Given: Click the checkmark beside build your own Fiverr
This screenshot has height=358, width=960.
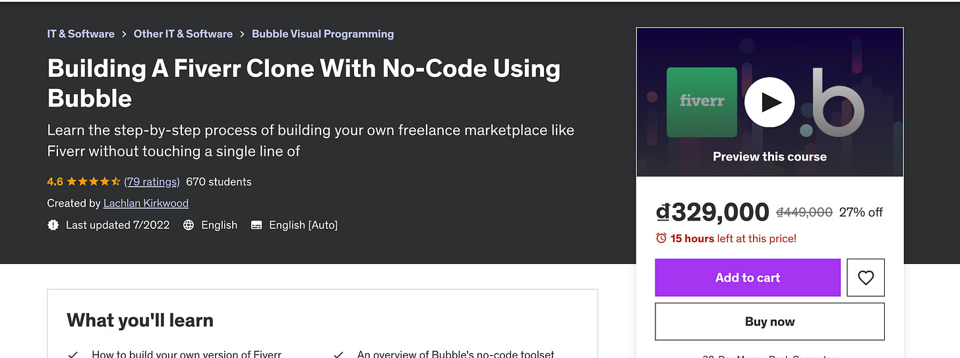Looking at the screenshot, I should click(x=73, y=355).
